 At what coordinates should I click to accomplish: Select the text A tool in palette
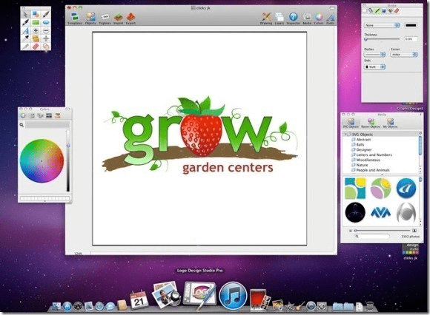(x=25, y=30)
